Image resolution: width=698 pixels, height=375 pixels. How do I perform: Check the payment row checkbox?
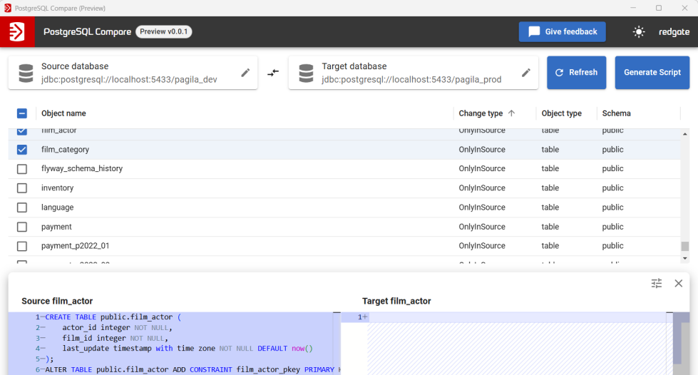pos(22,227)
